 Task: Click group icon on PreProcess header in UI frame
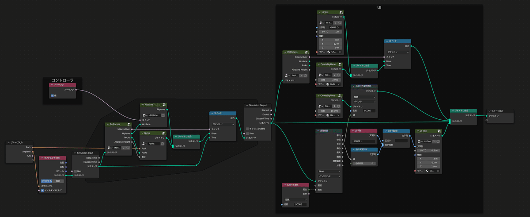307,52
